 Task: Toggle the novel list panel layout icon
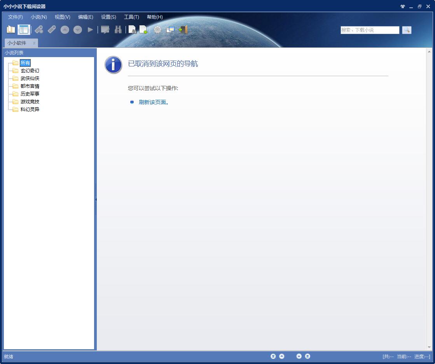point(24,30)
